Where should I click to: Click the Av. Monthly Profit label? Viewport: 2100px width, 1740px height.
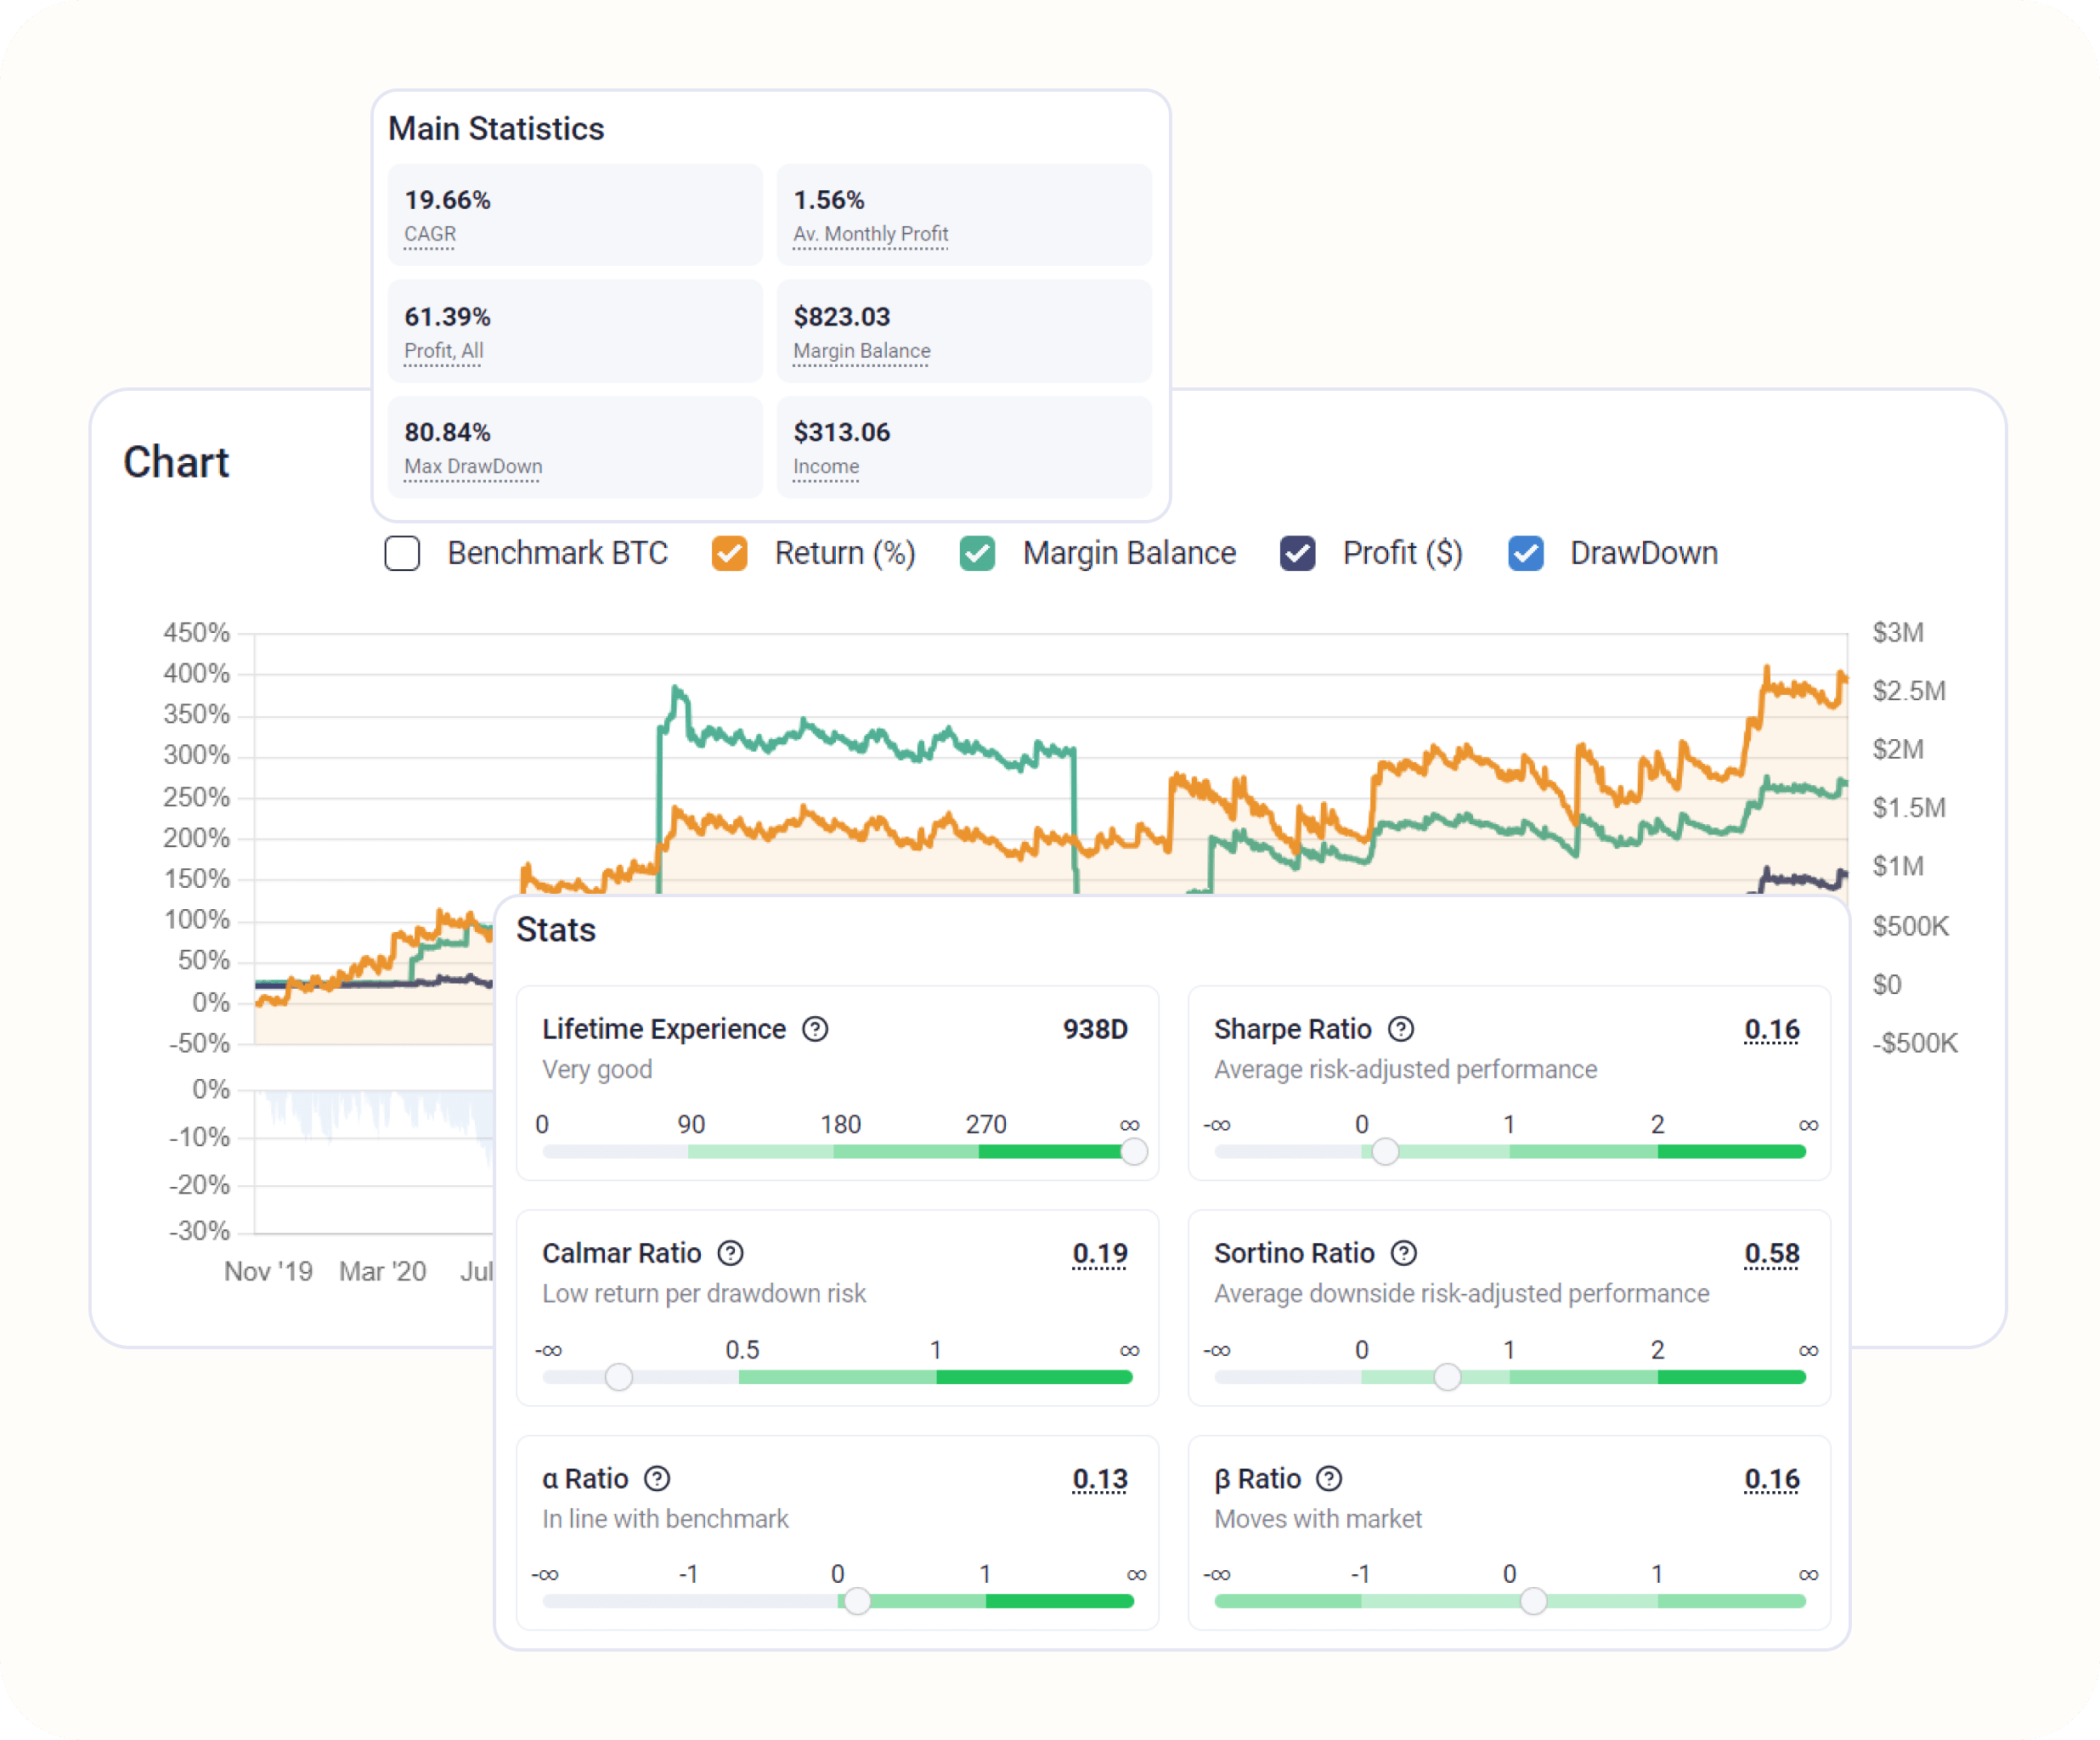[870, 234]
